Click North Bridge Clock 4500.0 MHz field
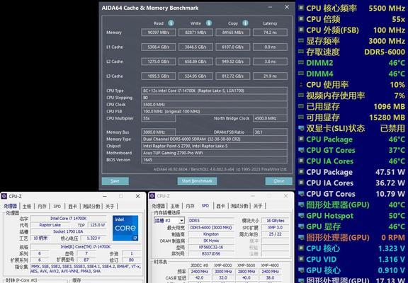This screenshot has height=283, width=408. 270,118
